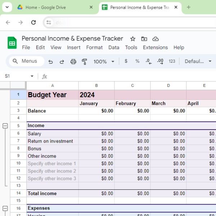Open the name box dropdown arrow
Viewport: 216px width, 216px height.
coord(32,76)
